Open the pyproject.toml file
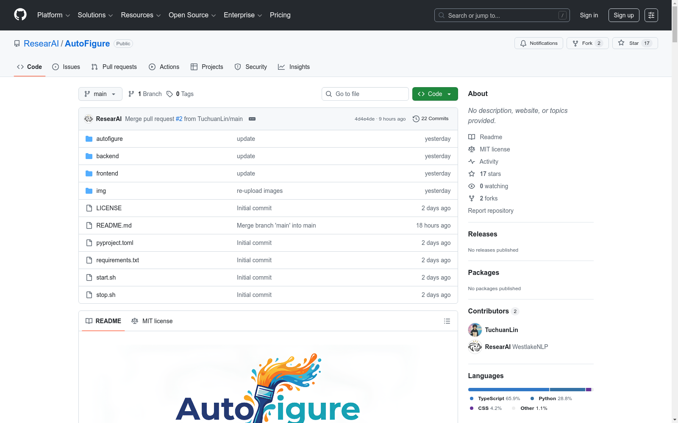Viewport: 678px width, 423px height. click(115, 243)
